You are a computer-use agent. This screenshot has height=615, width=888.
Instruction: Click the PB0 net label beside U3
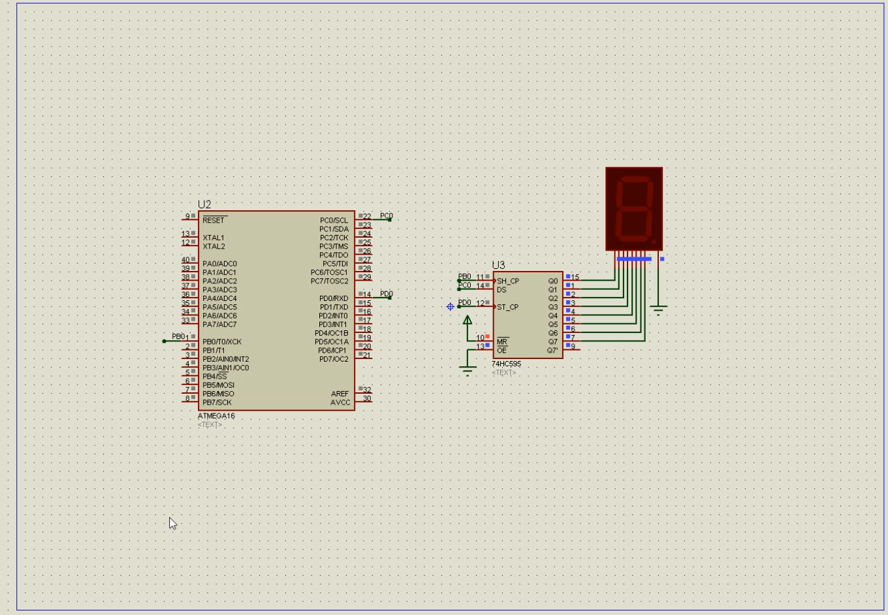464,276
